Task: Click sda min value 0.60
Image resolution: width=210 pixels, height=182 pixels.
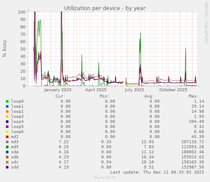Action: 106,152
